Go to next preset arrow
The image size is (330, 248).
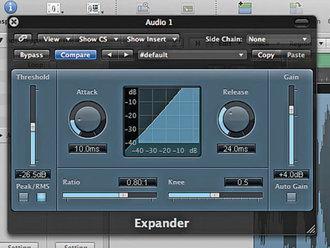coord(126,55)
